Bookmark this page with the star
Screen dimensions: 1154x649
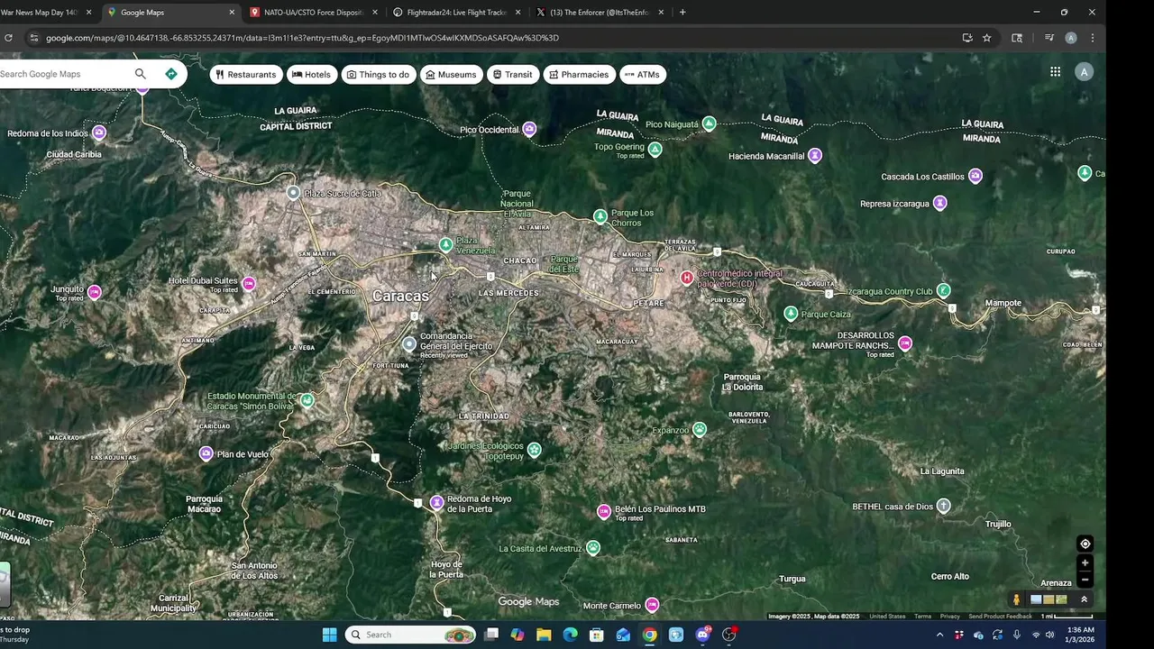coord(987,38)
